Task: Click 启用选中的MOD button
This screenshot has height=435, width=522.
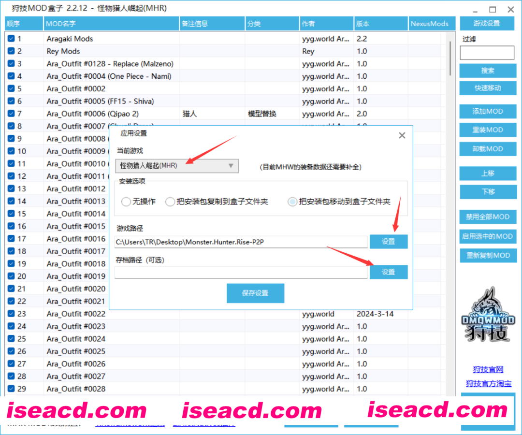Action: [x=488, y=236]
